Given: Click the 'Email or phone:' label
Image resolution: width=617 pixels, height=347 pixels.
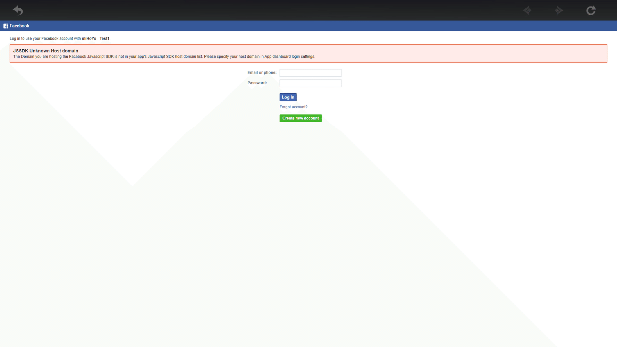Looking at the screenshot, I should (x=262, y=73).
